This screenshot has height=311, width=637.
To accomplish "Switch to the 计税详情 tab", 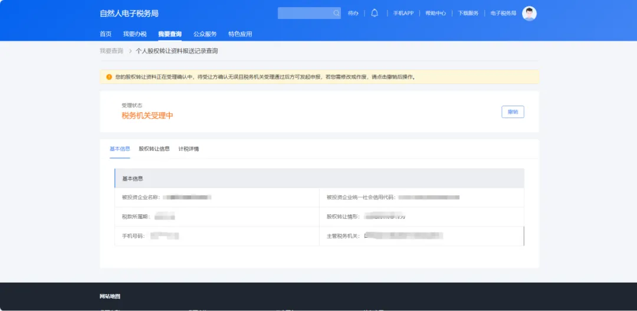I will tap(189, 149).
